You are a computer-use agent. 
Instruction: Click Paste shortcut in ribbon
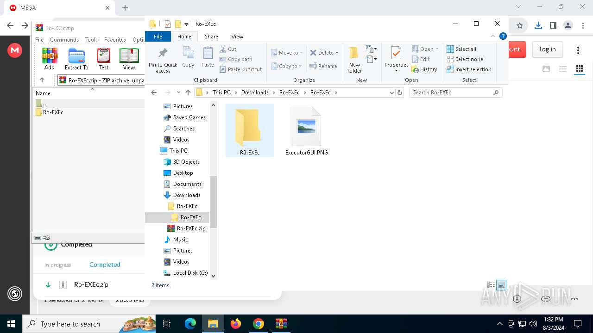pyautogui.click(x=240, y=69)
